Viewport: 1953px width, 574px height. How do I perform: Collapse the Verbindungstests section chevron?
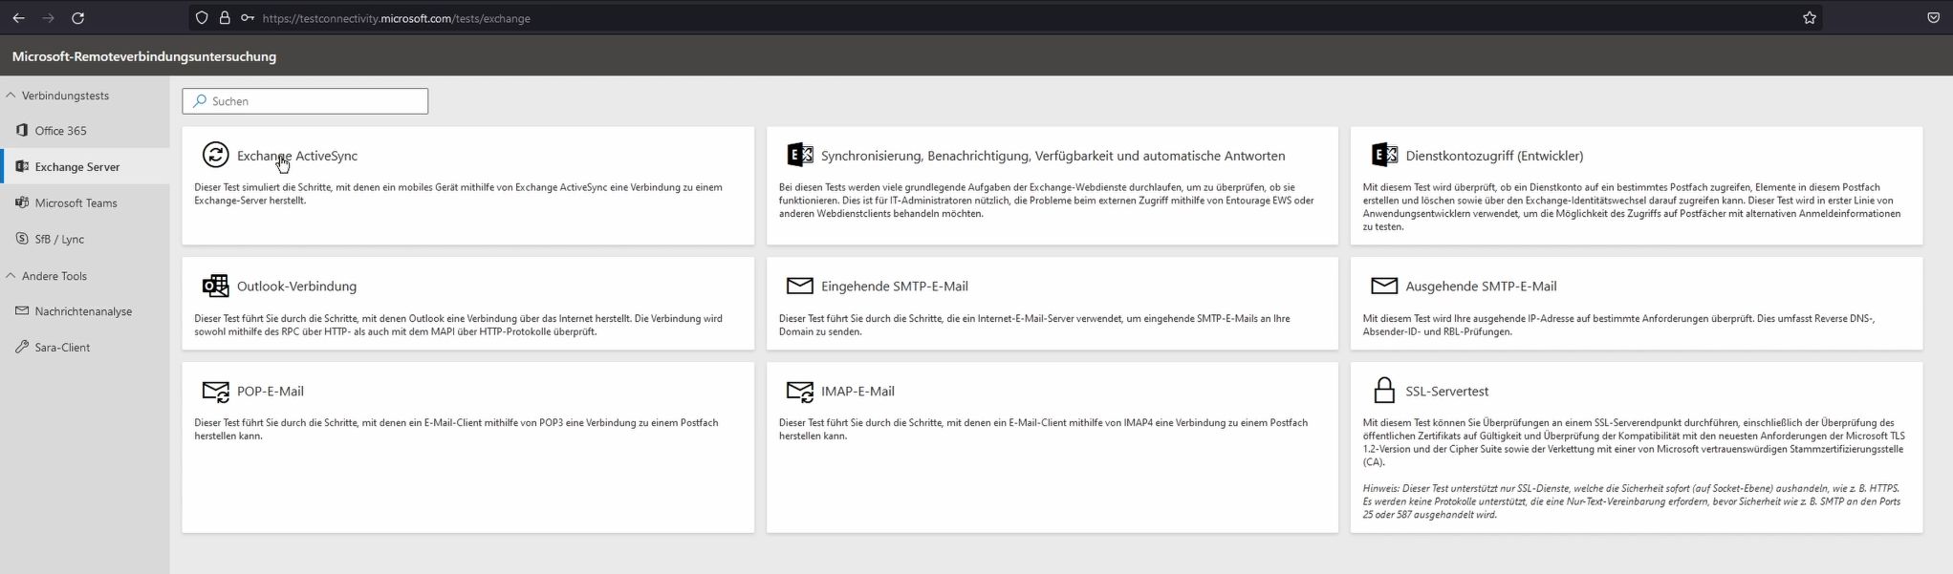click(11, 95)
